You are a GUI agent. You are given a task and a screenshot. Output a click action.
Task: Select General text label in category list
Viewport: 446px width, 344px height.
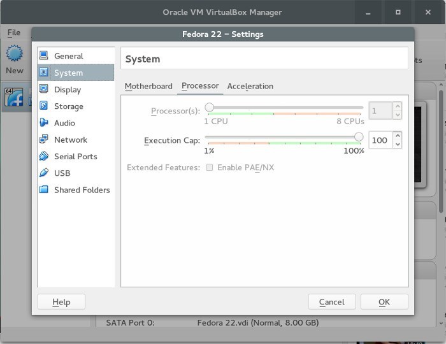click(69, 56)
